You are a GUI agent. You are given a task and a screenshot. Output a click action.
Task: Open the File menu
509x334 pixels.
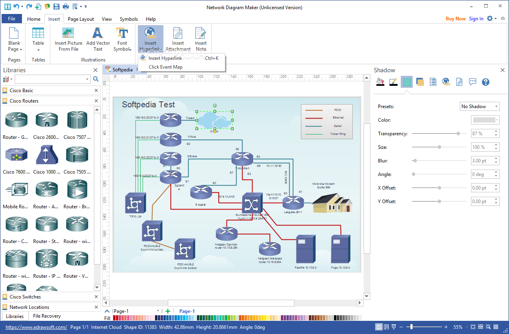(12, 19)
